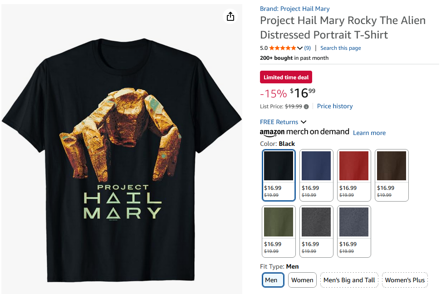Select the Men fit type
The width and height of the screenshot is (446, 294).
[x=271, y=280]
